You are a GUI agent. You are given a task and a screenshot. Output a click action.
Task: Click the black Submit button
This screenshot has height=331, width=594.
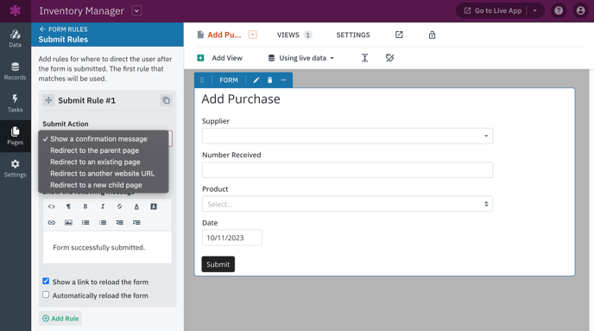tap(218, 264)
